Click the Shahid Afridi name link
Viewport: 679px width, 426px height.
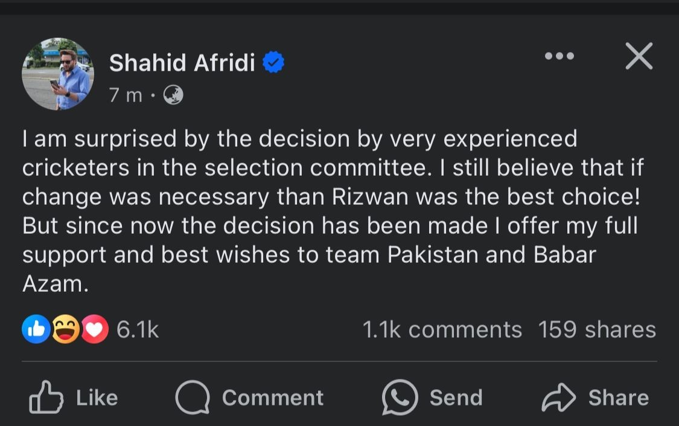pyautogui.click(x=182, y=62)
